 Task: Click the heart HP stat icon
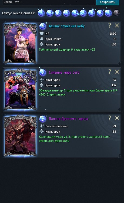pos(41,33)
